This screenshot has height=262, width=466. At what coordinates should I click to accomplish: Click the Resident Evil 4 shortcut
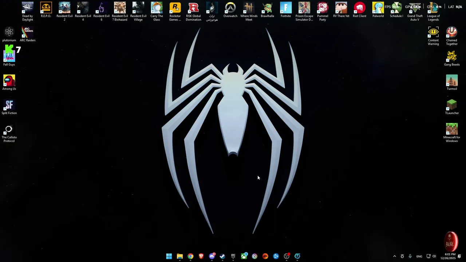point(83,12)
